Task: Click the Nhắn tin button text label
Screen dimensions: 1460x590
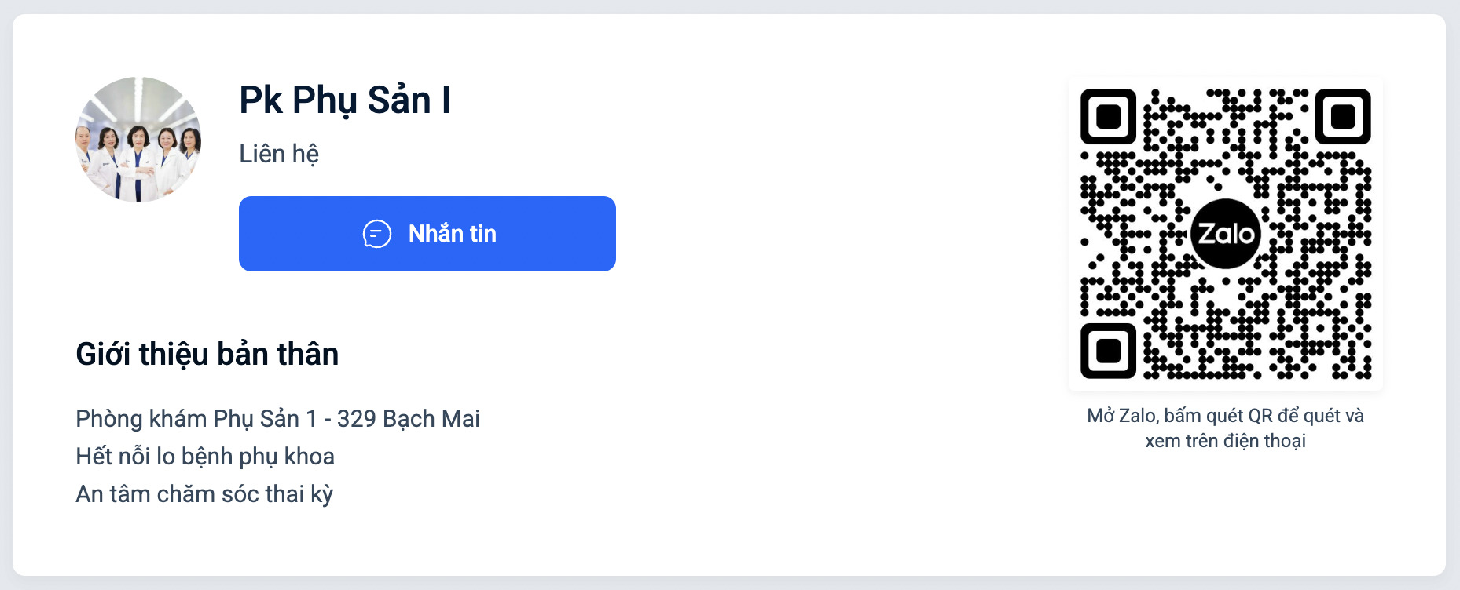Action: pos(453,234)
